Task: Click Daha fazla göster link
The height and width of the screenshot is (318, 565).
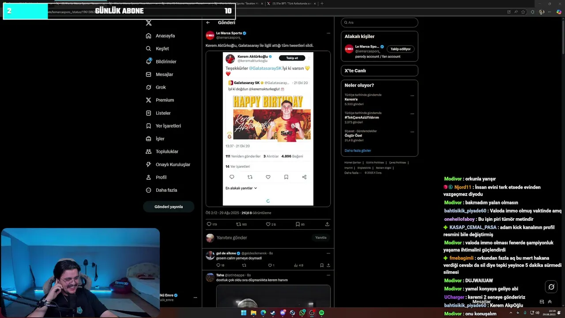Action: click(358, 151)
